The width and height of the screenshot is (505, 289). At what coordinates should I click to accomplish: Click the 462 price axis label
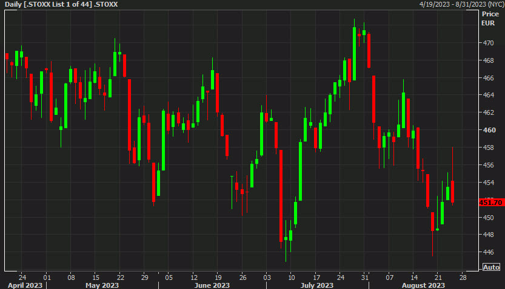(488, 112)
